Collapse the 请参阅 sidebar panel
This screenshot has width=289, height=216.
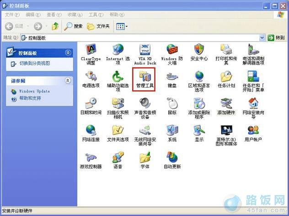68,81
